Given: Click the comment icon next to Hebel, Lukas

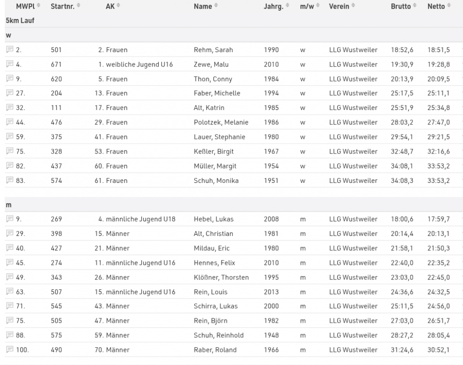Looking at the screenshot, I should (x=9, y=219).
